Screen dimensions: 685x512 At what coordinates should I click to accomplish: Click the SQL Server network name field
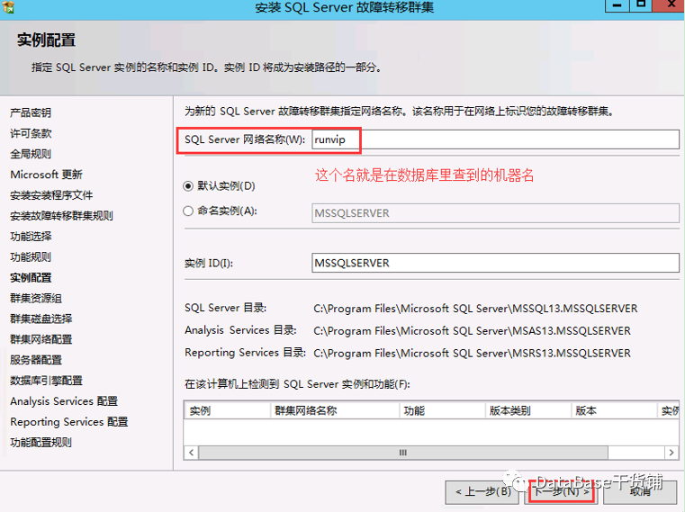pyautogui.click(x=495, y=139)
